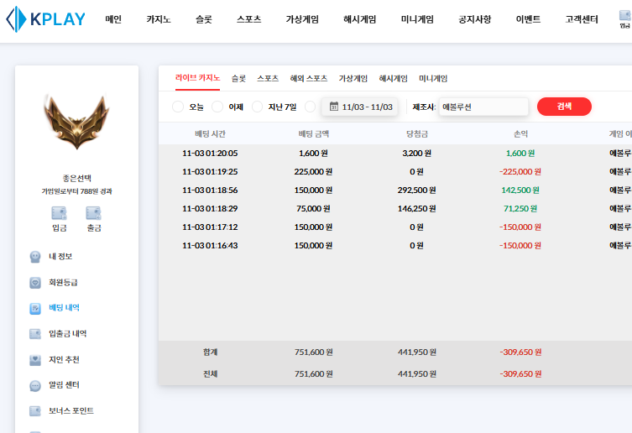
Task: Switch to the 라이브 카지노 tab
Action: tap(197, 78)
